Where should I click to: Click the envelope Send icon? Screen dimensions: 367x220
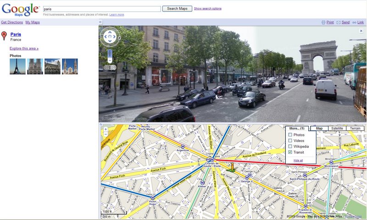point(339,22)
